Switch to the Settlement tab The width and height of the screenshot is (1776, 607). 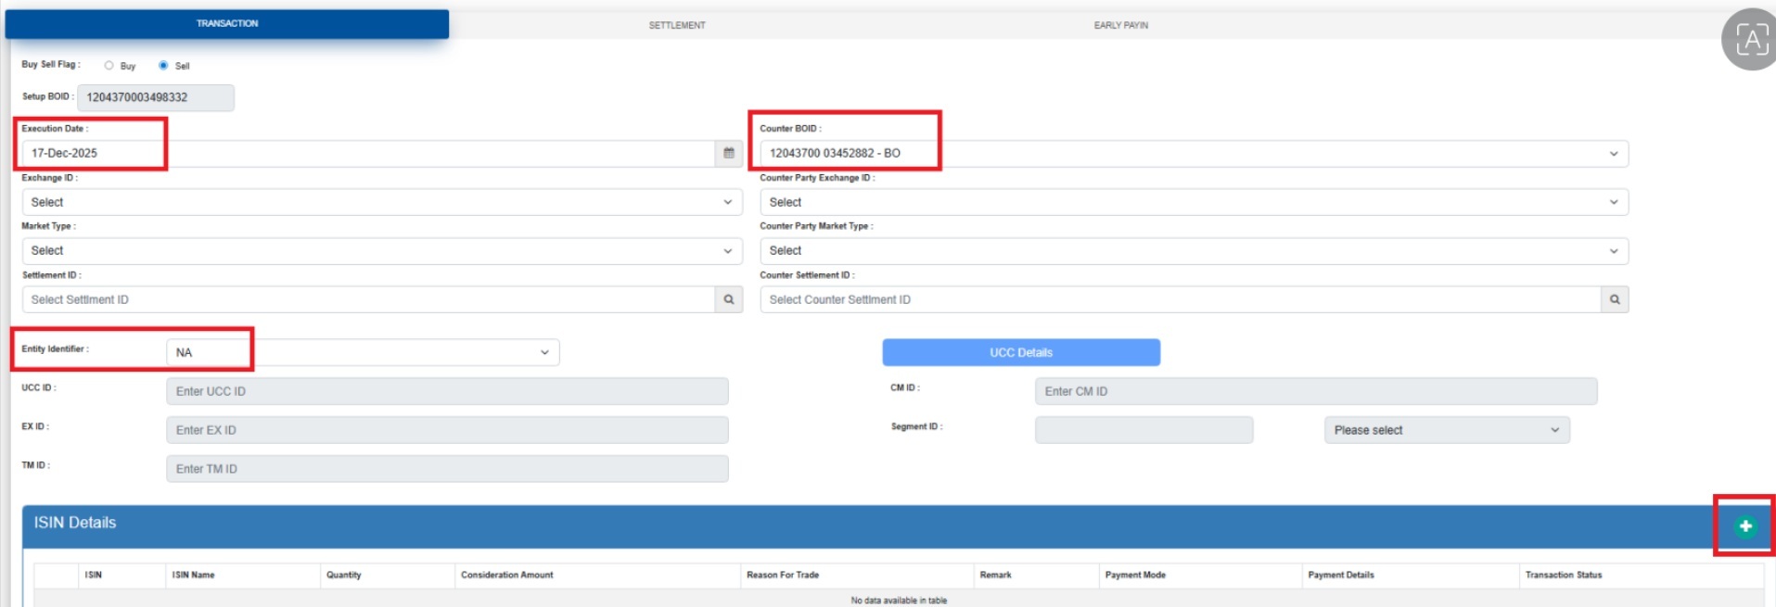[677, 25]
